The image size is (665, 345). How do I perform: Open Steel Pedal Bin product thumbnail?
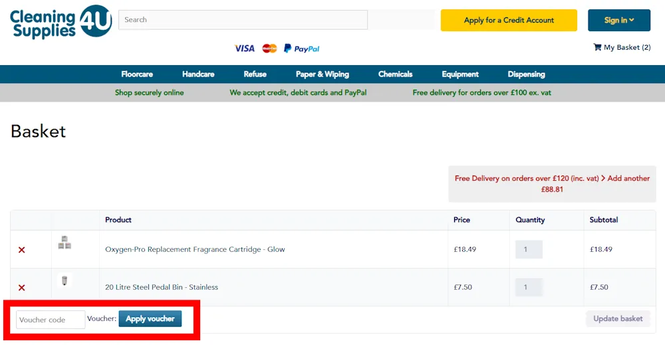click(65, 281)
